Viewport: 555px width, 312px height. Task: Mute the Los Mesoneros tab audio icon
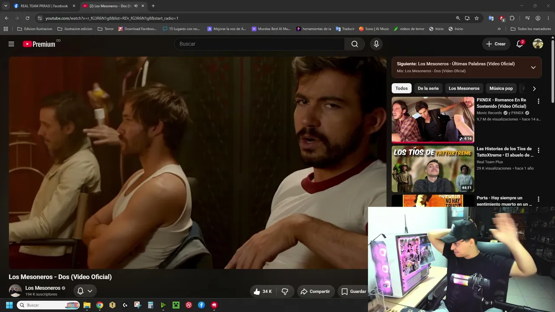click(136, 6)
